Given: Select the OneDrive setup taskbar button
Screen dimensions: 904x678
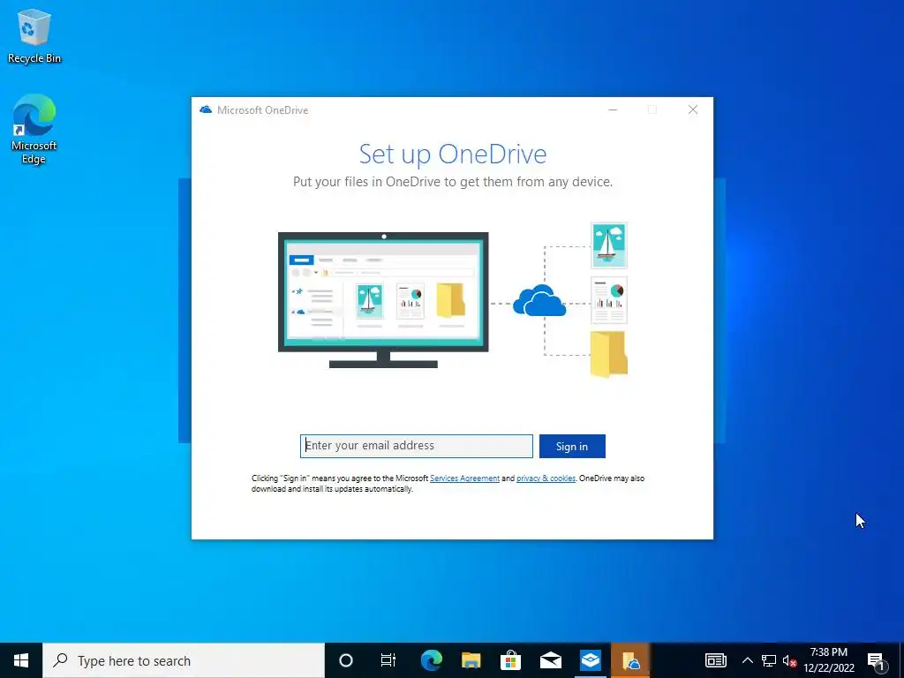Looking at the screenshot, I should pyautogui.click(x=630, y=660).
